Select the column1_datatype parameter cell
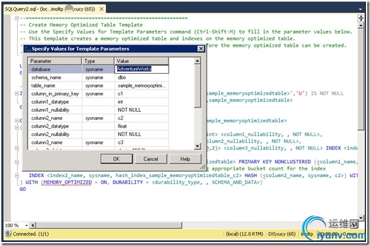The width and height of the screenshot is (370, 246). coord(55,102)
